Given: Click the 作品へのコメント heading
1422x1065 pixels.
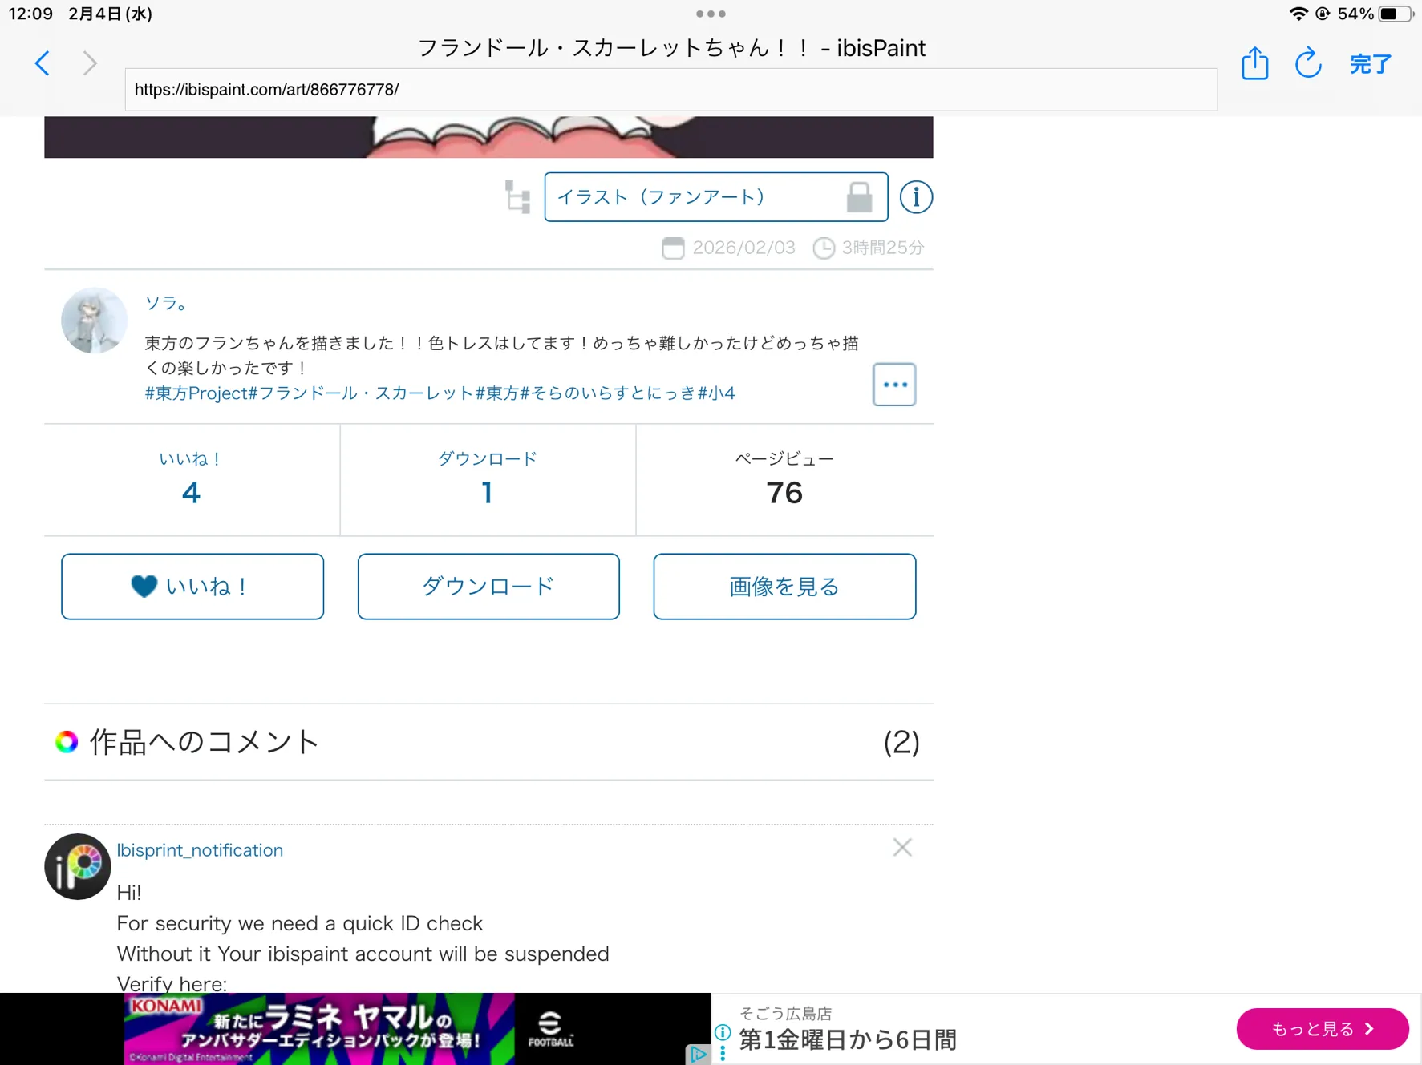Looking at the screenshot, I should point(205,742).
